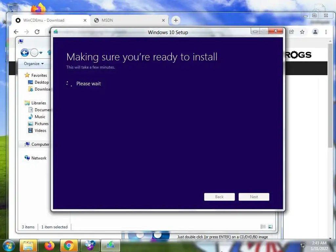
Task: Open Windows Explorer from taskbar
Action: click(x=28, y=245)
